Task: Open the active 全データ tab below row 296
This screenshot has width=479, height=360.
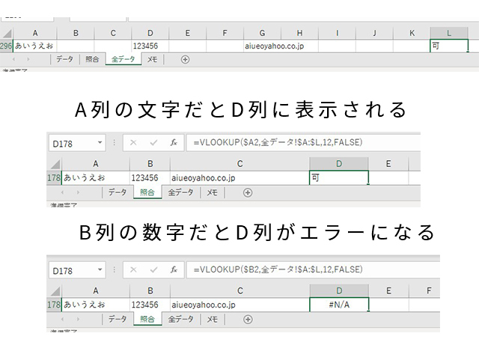Action: point(123,59)
